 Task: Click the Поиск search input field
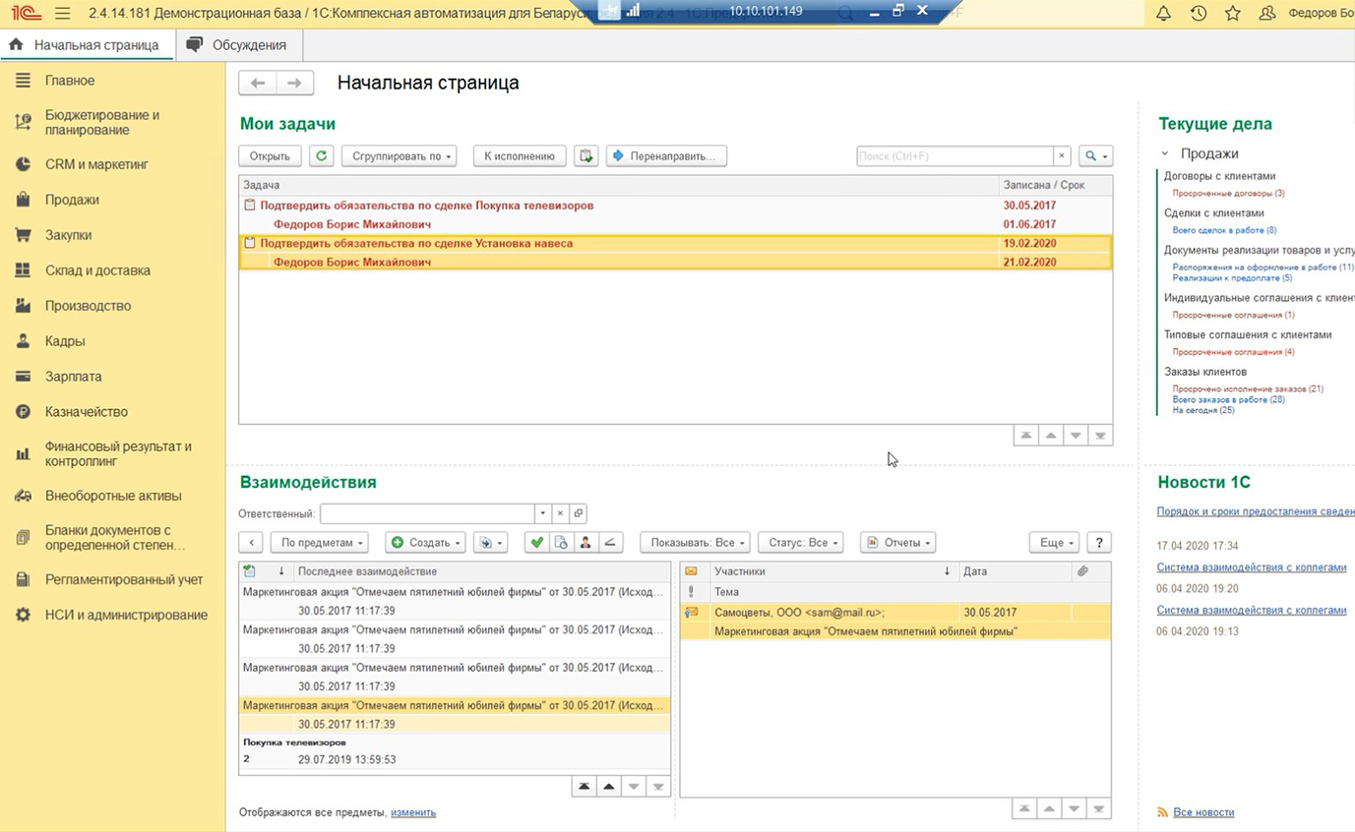(954, 156)
